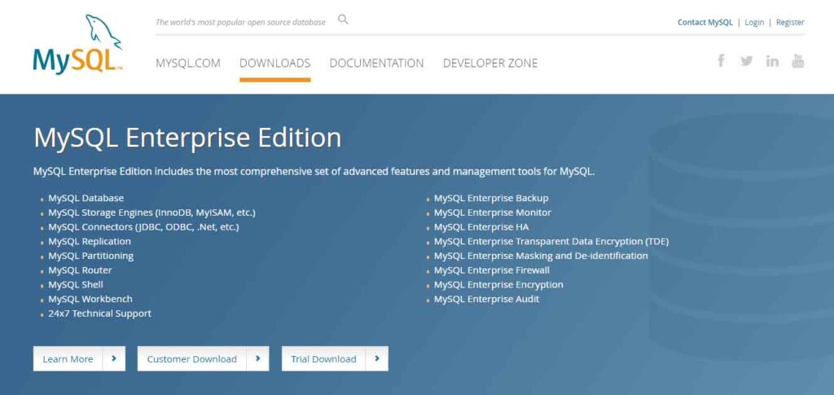Go to the DEVELOPER ZONE tab
The height and width of the screenshot is (395, 834).
click(490, 64)
